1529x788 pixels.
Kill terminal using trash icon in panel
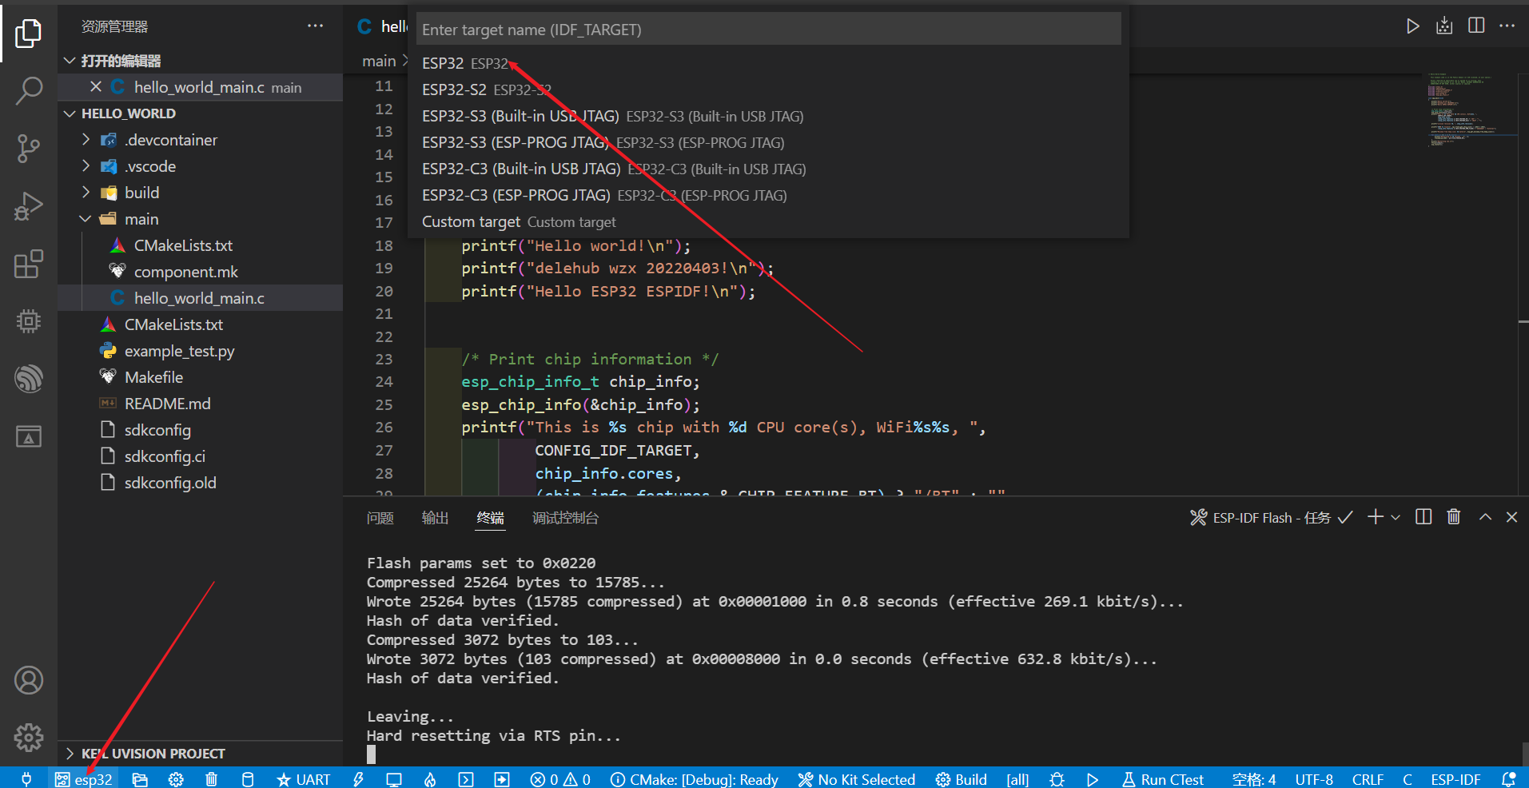tap(1454, 517)
